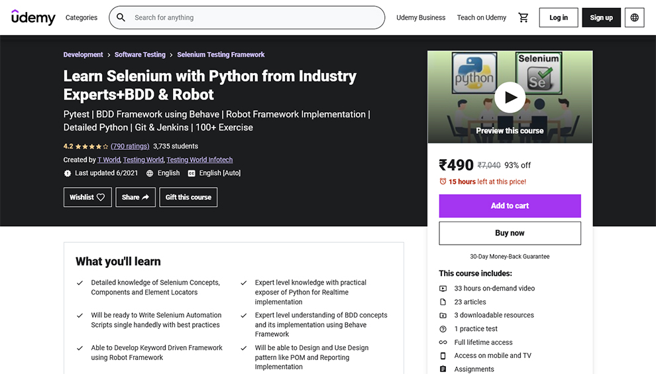The image size is (656, 374).
Task: Click 'Expert level understanding of BDD concepts' item
Action: 321,324
